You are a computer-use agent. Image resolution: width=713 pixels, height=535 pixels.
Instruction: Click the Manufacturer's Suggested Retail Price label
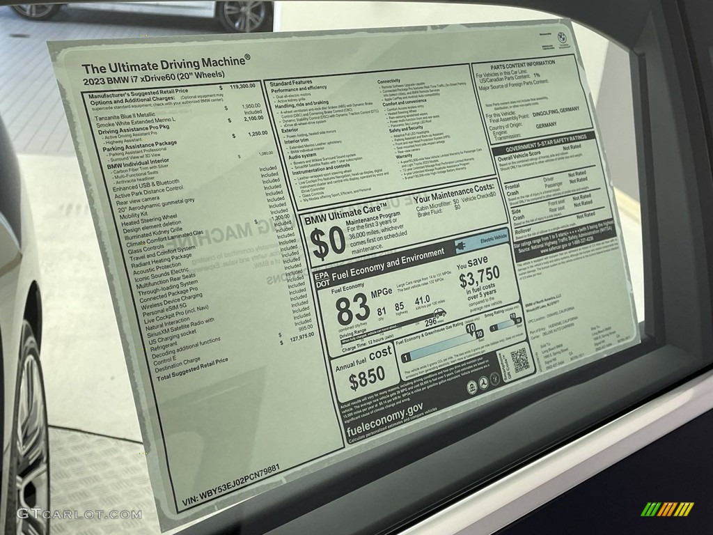click(139, 94)
